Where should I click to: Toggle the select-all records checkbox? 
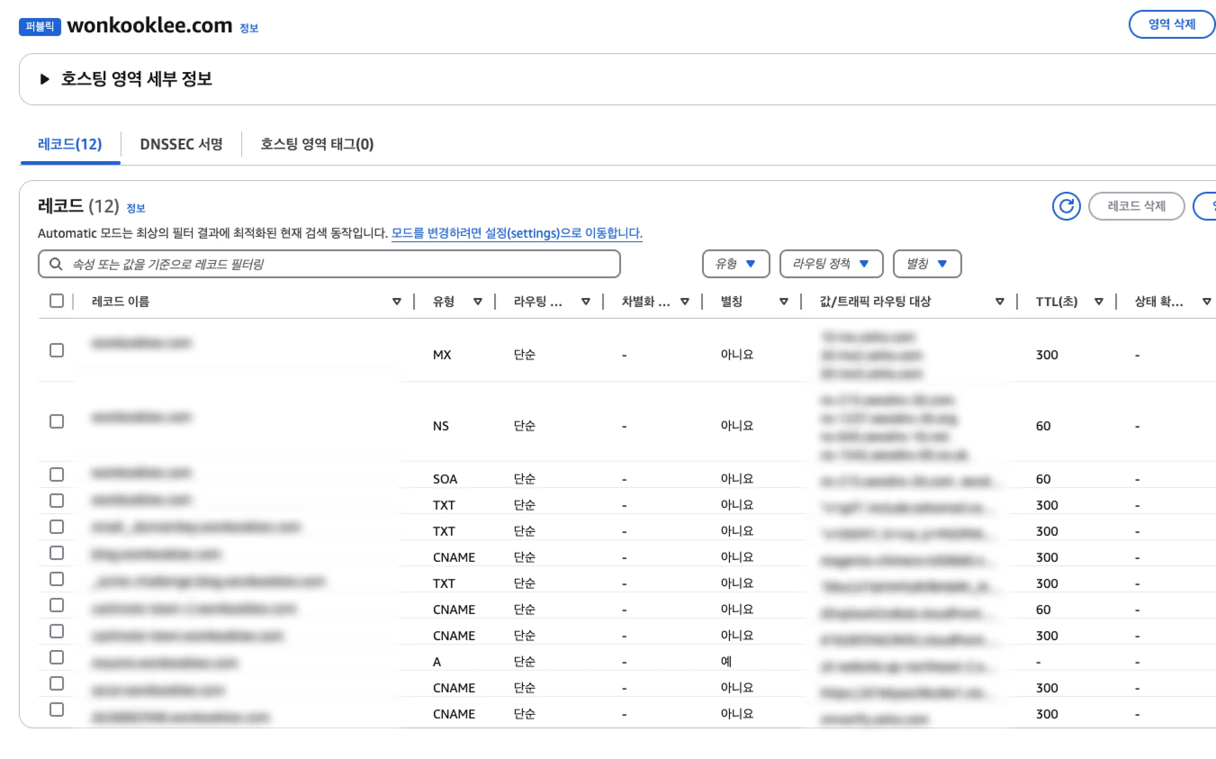point(57,301)
